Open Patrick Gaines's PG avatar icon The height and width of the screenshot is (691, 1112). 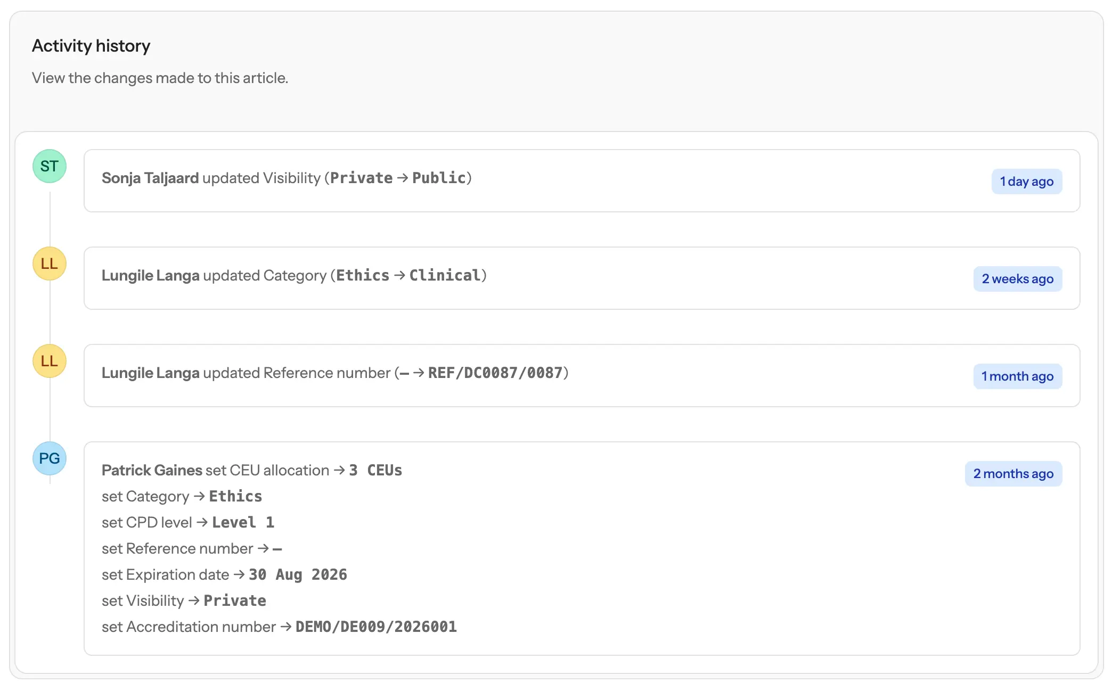click(50, 458)
